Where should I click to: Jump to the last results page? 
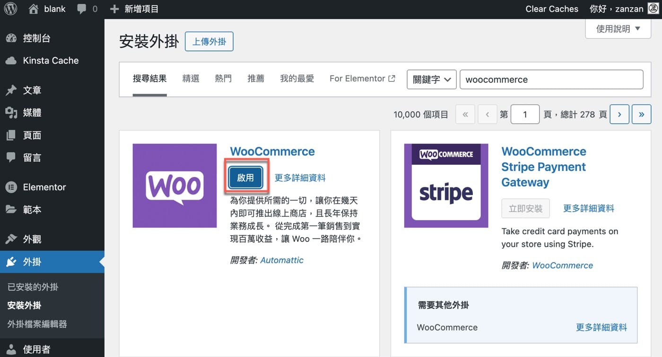pyautogui.click(x=642, y=114)
